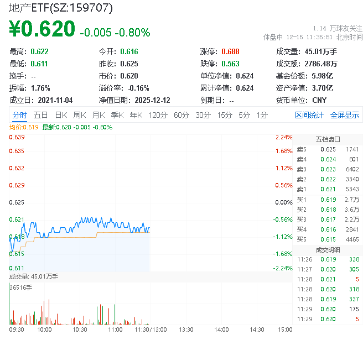Select the 卖1 order row at 0.621

pos(328,190)
